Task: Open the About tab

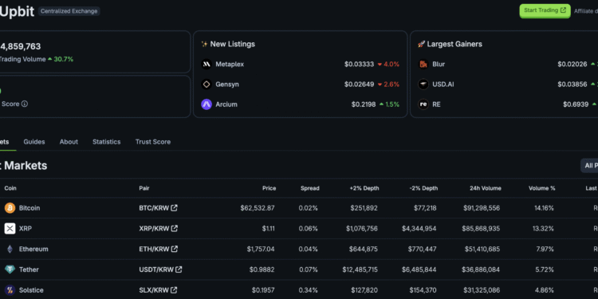Action: (x=69, y=142)
